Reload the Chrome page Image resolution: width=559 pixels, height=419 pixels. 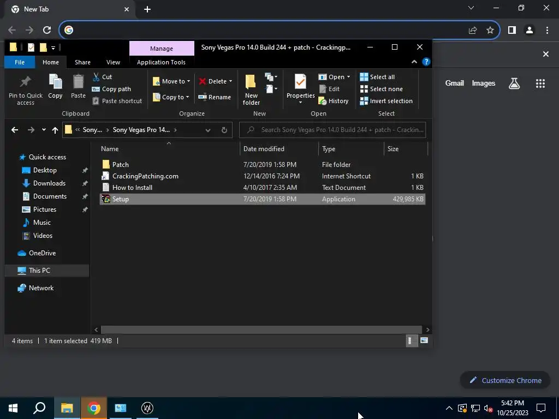tap(47, 30)
